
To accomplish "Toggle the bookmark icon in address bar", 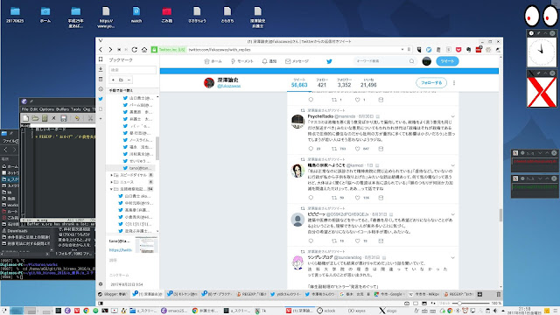I will coord(409,50).
